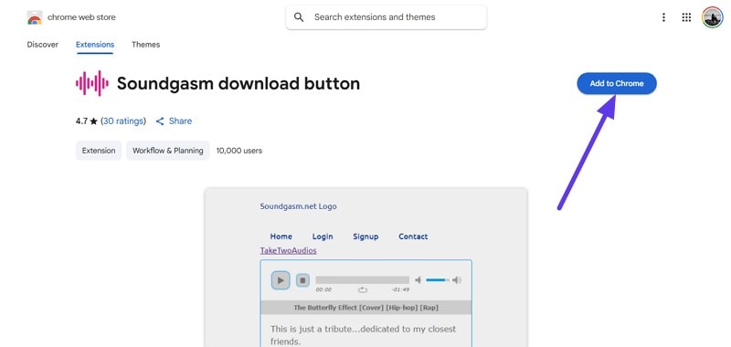This screenshot has width=731, height=347.
Task: Click the Login link in preview
Action: coord(323,237)
